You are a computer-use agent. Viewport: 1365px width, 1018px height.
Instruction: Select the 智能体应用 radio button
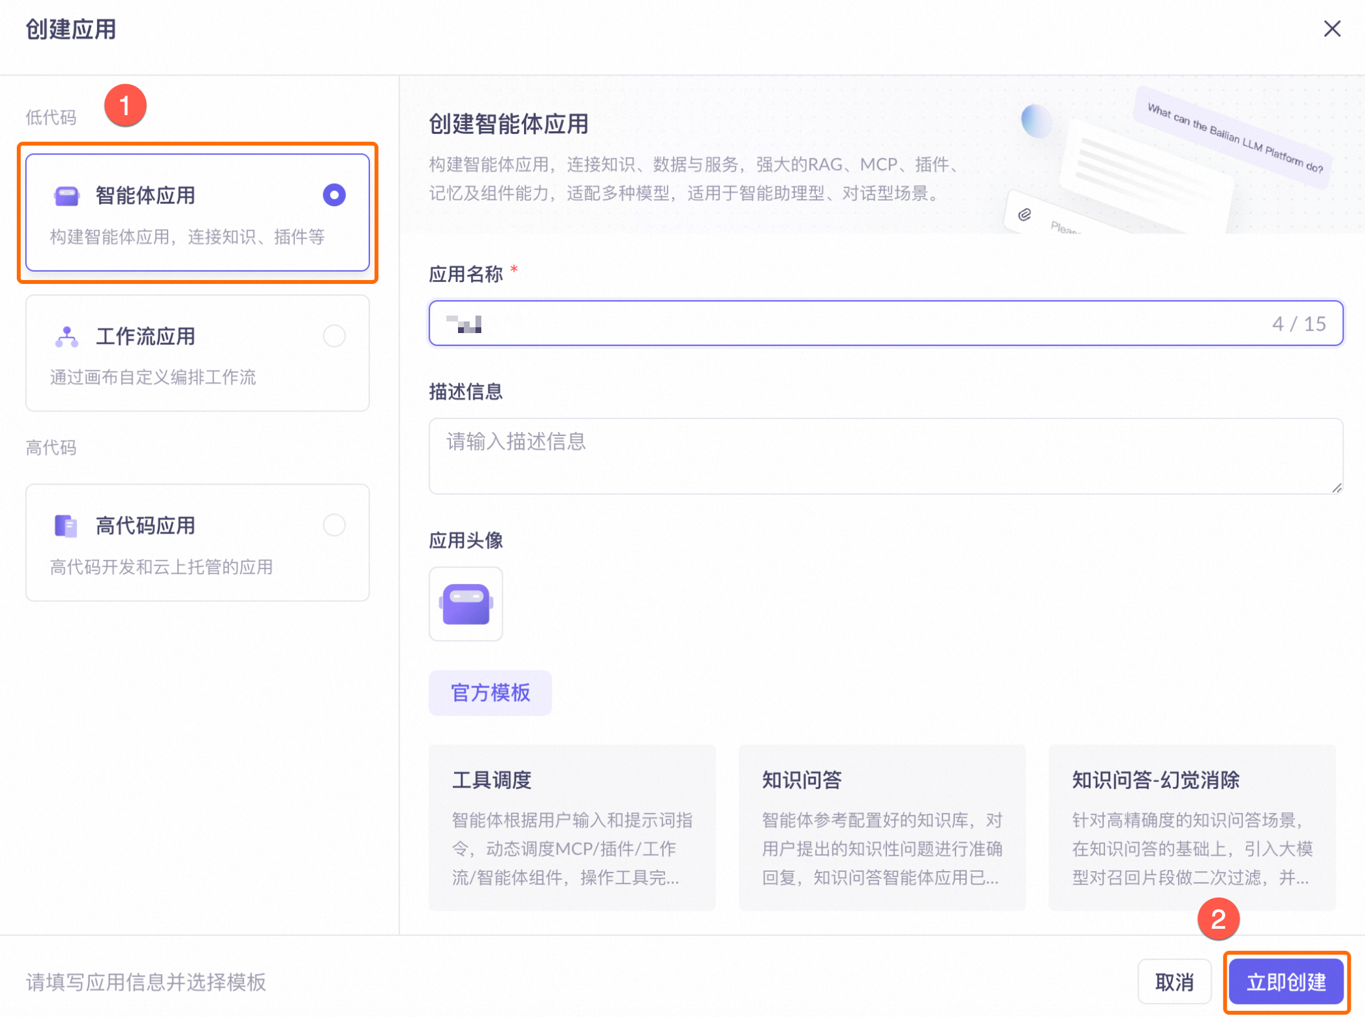click(334, 195)
